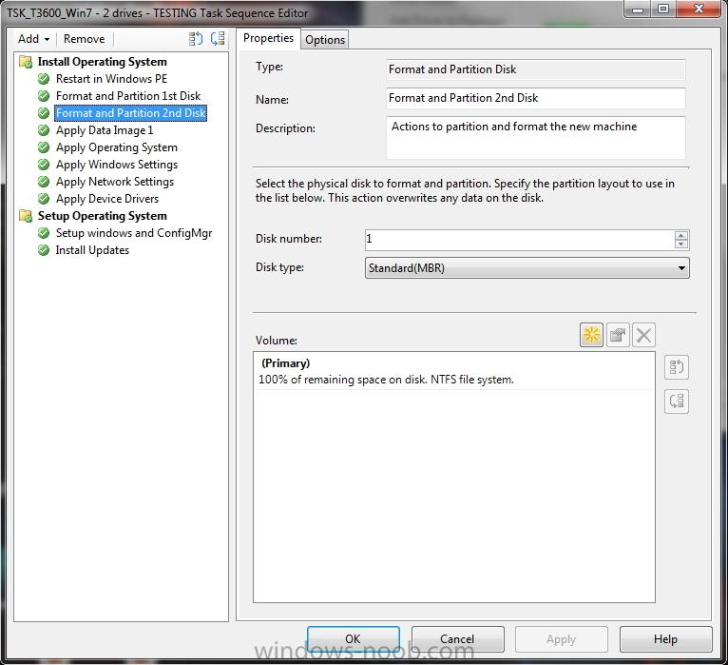Viewport: 728px width, 665px height.
Task: Minimize the Task Sequence Editor window
Action: pyautogui.click(x=639, y=9)
